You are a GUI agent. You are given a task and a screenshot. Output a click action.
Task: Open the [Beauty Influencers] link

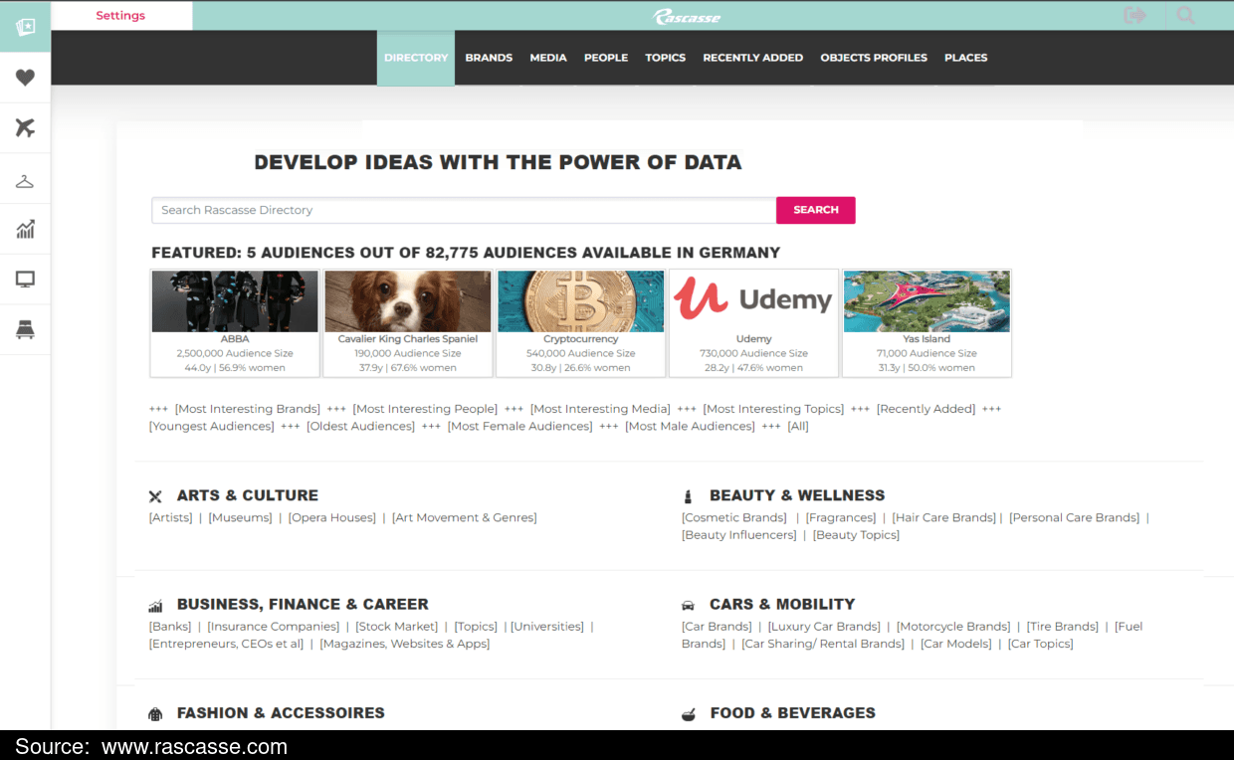739,534
